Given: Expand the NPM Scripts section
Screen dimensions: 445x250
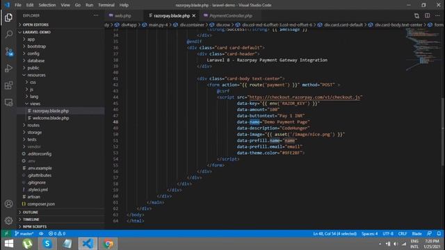Looking at the screenshot, I should (35, 226).
